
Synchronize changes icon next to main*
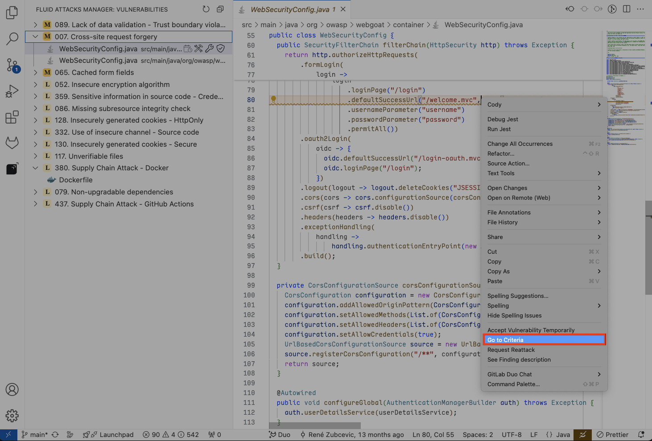click(55, 435)
